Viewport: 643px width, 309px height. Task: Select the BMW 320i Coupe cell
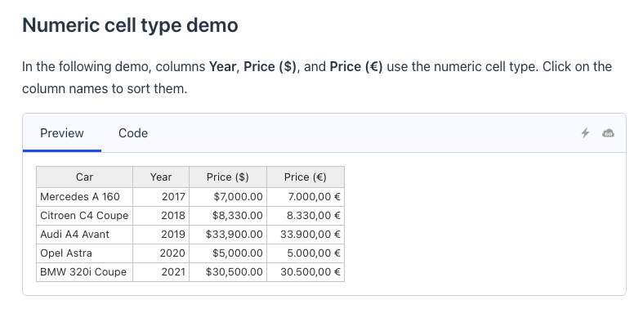tap(84, 272)
